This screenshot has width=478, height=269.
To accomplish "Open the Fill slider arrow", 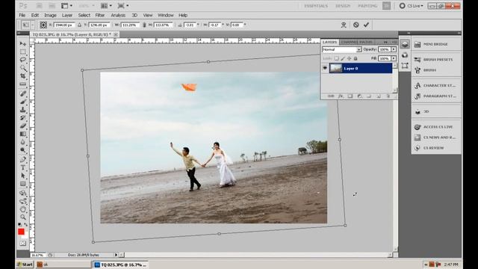I will (394, 58).
